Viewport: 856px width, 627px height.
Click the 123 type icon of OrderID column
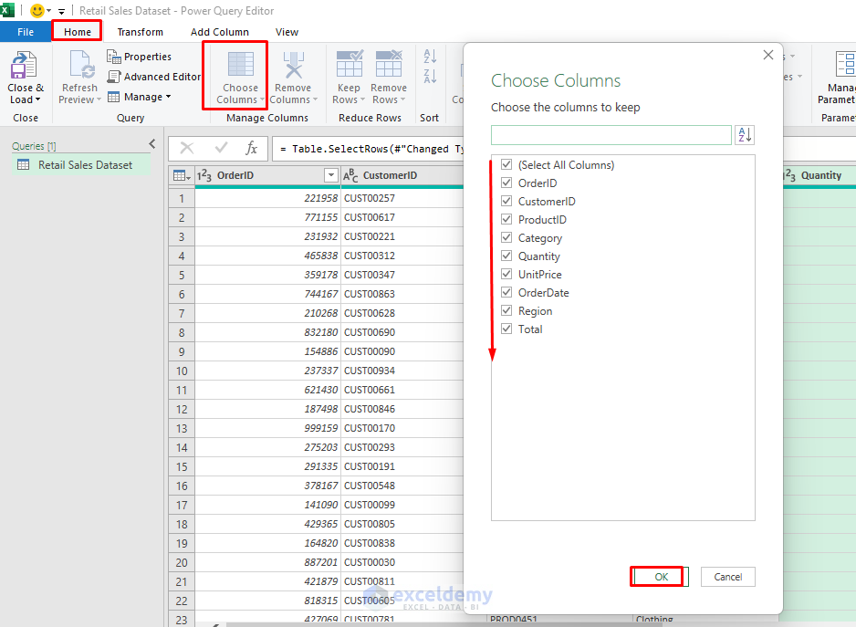[x=204, y=175]
